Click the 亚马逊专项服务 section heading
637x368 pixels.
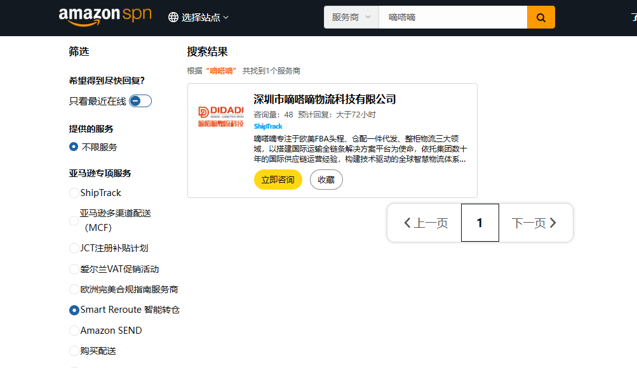[100, 173]
